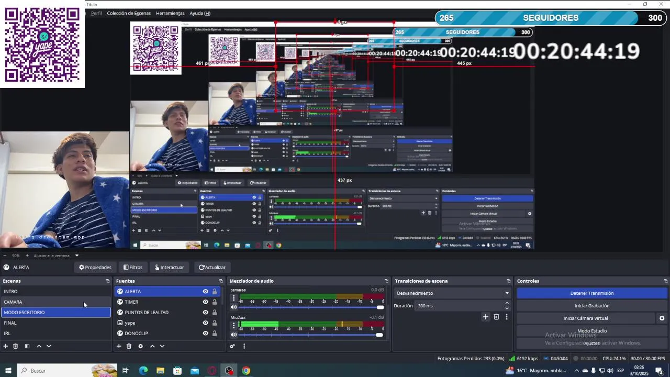
Task: Select INTRO scene
Action: [56, 292]
